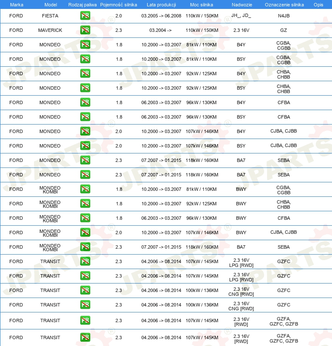
Task: Select FORD brand cell in MAVERICK row
Action: click(16, 30)
